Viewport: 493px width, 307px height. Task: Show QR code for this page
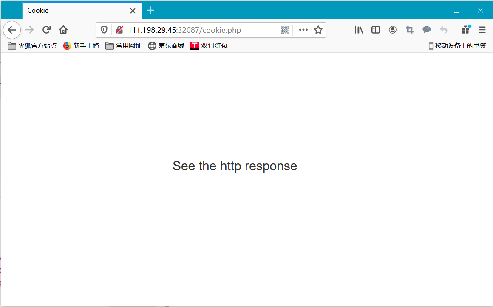(x=285, y=30)
